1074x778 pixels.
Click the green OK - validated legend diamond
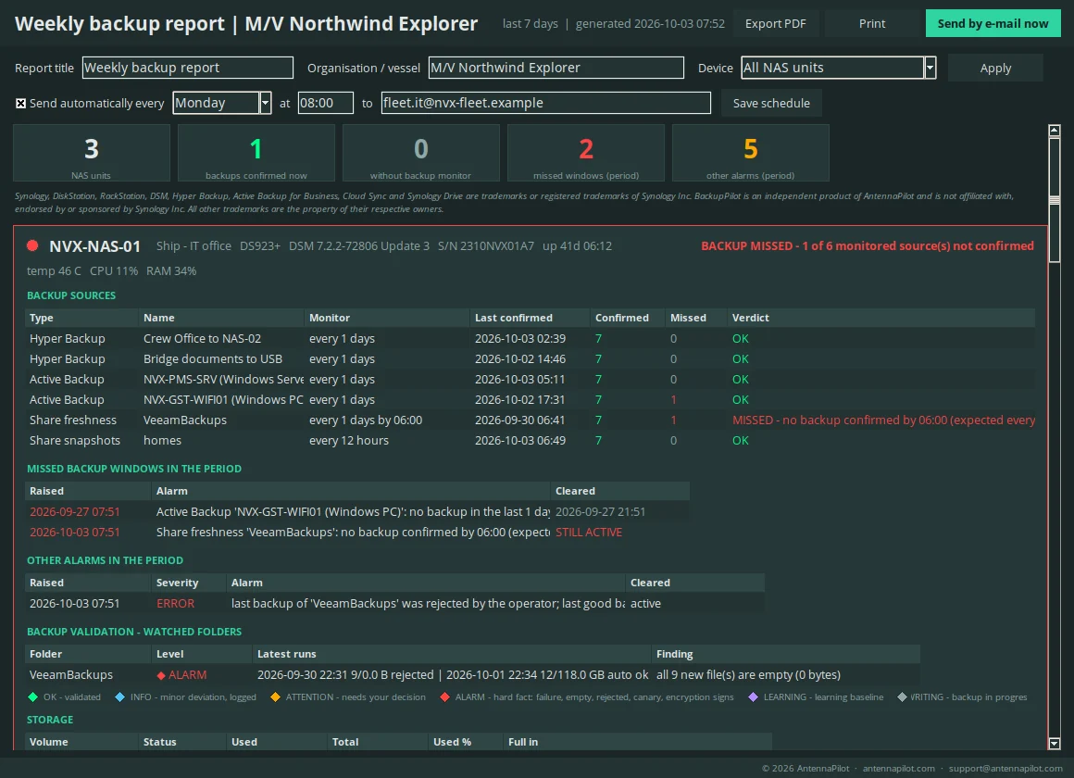pos(32,697)
